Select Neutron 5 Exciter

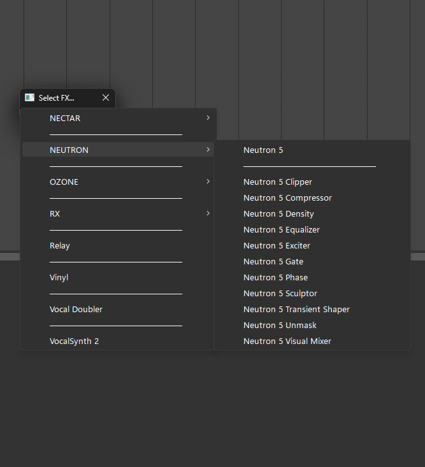[x=277, y=245]
